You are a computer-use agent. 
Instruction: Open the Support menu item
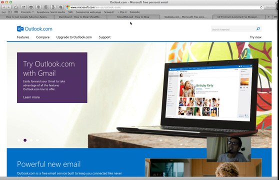[x=104, y=37]
